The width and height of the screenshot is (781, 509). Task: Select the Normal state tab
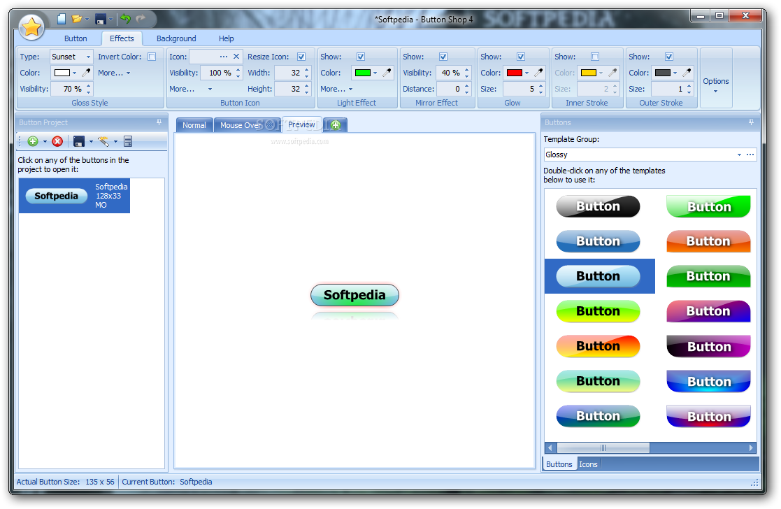[194, 125]
